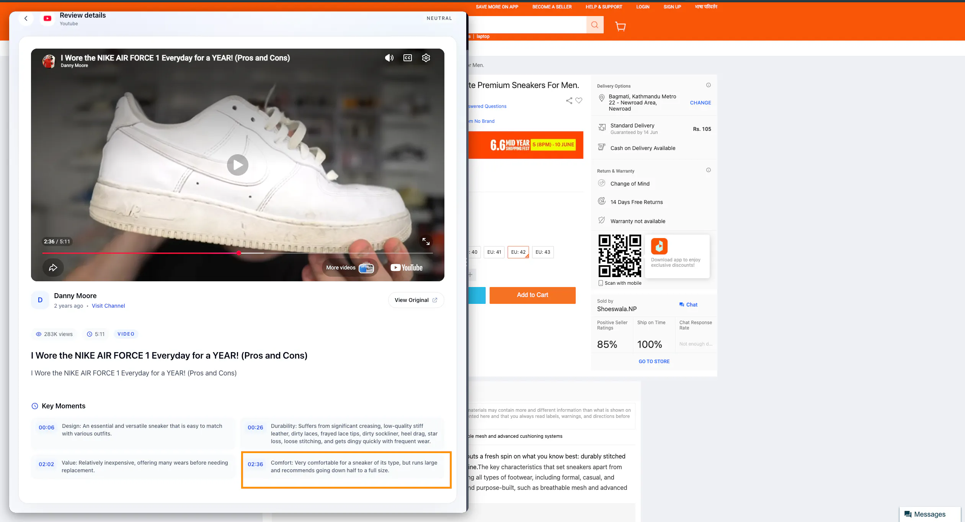Go to the seller's store
965x522 pixels.
coord(654,362)
